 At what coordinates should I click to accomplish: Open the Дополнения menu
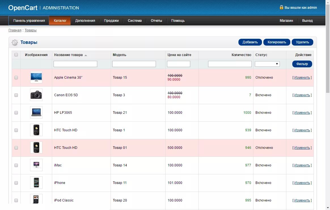[85, 21]
